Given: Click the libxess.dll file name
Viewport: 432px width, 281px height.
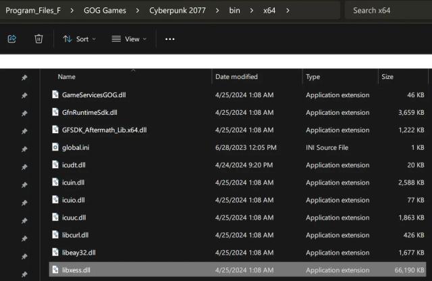Looking at the screenshot, I should [76, 270].
